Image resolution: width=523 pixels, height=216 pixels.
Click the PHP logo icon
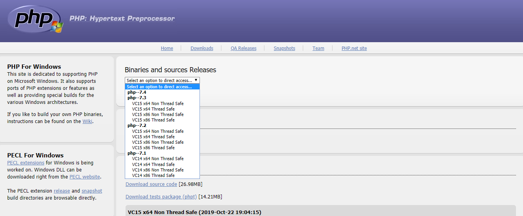click(35, 19)
